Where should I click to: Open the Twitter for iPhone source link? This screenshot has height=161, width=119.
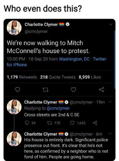[x=57, y=62]
